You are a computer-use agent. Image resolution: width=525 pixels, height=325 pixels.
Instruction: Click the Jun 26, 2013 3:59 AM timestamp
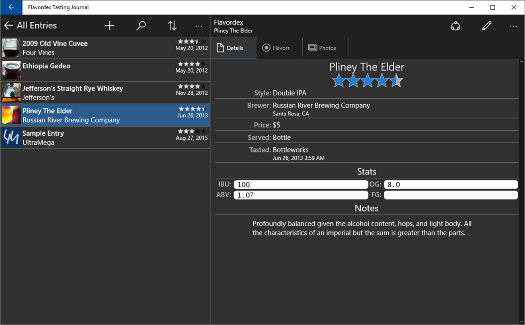click(x=298, y=158)
